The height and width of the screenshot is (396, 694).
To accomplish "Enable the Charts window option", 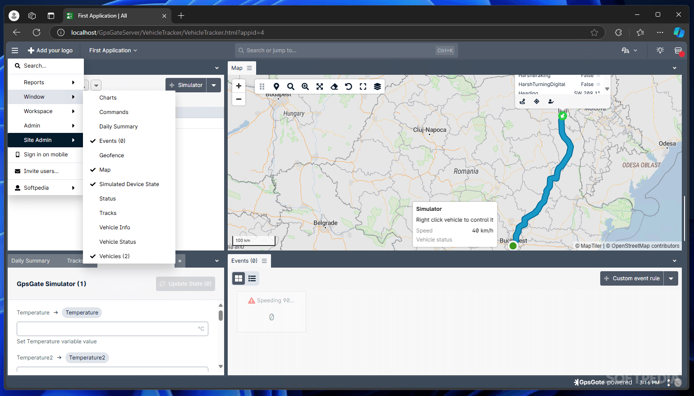I will click(129, 98).
